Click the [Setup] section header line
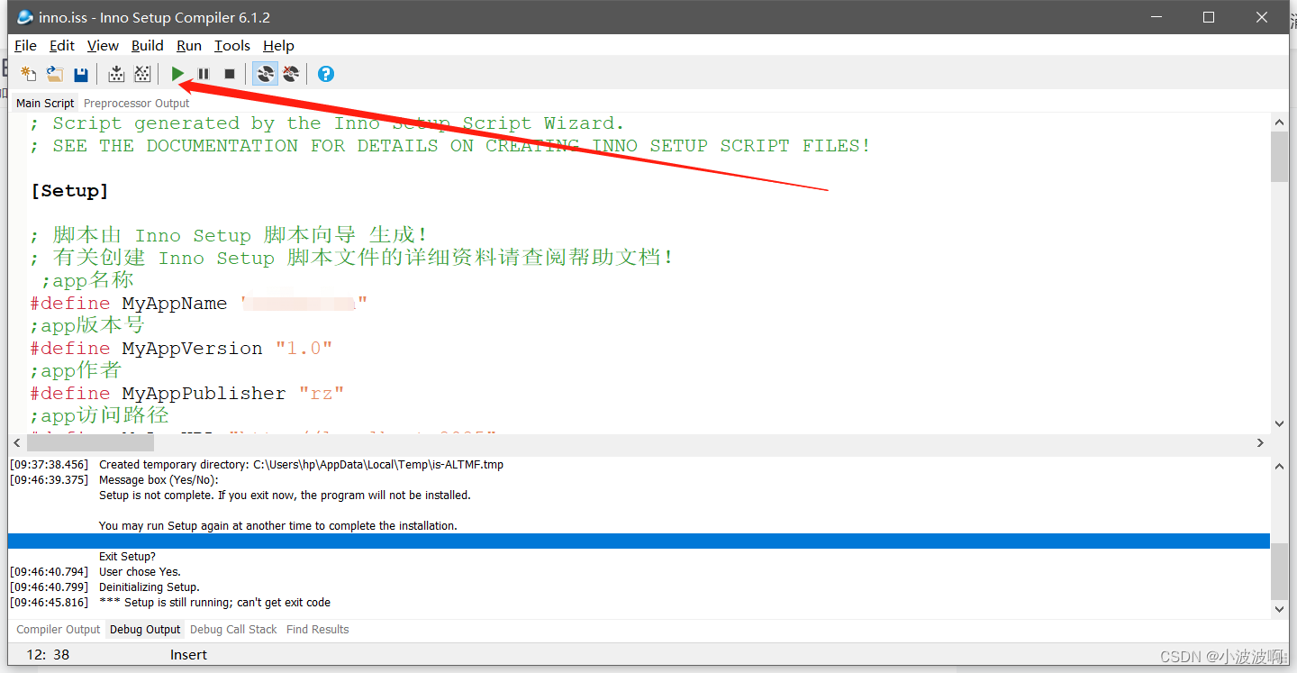 tap(69, 190)
